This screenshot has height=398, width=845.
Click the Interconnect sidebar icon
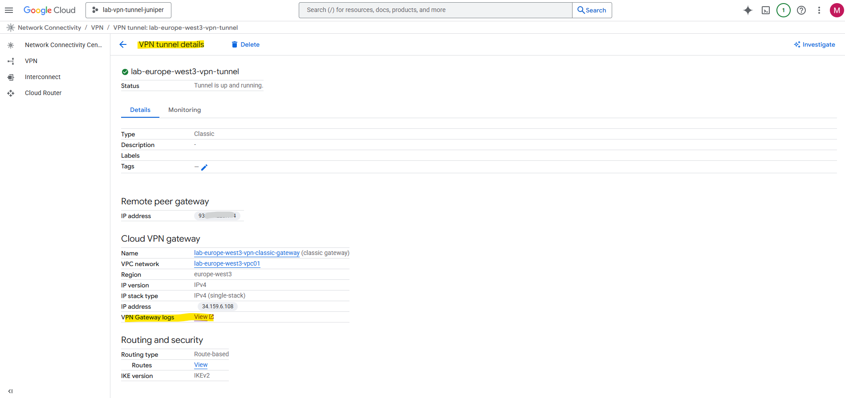pos(11,77)
